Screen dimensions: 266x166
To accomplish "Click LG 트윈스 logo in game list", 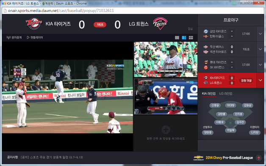I will [205, 83].
